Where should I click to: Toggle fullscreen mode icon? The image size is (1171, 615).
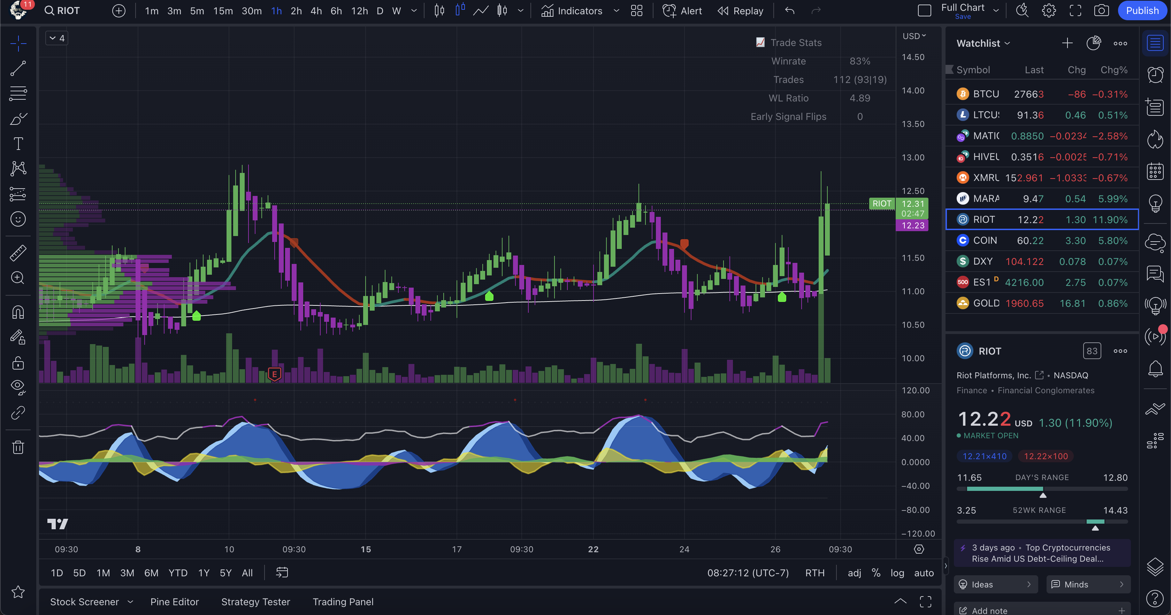pyautogui.click(x=1075, y=11)
